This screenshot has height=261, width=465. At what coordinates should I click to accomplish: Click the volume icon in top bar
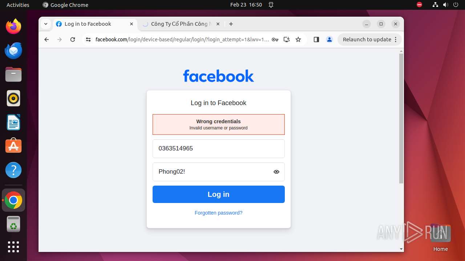click(x=445, y=5)
